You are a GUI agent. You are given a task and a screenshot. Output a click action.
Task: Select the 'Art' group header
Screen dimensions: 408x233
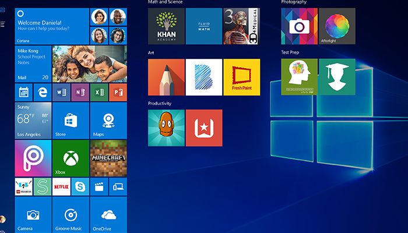click(151, 53)
